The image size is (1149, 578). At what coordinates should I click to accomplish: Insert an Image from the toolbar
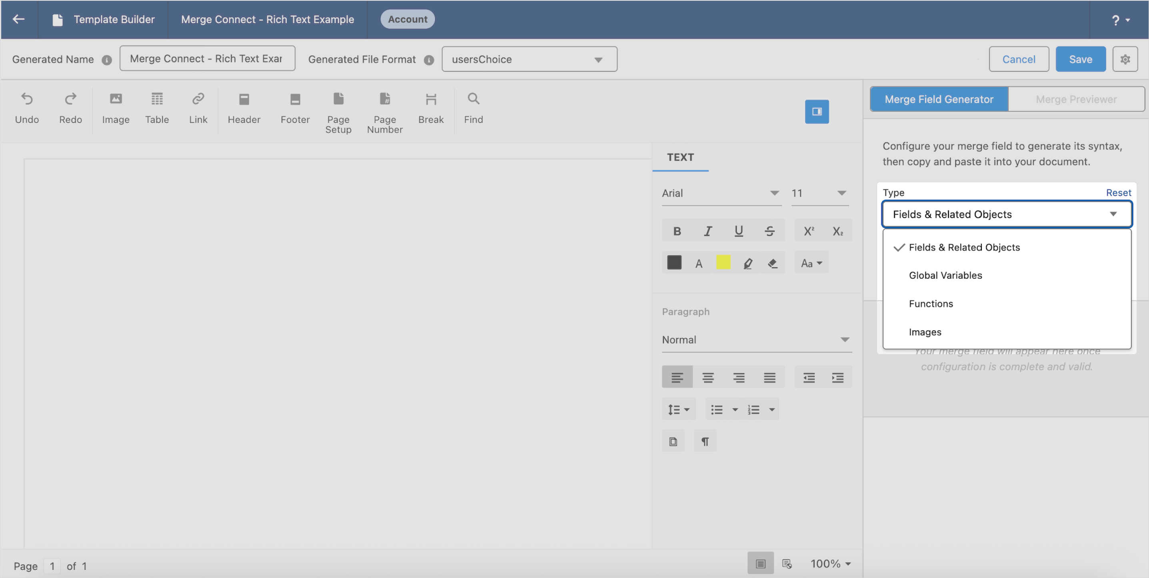click(116, 108)
